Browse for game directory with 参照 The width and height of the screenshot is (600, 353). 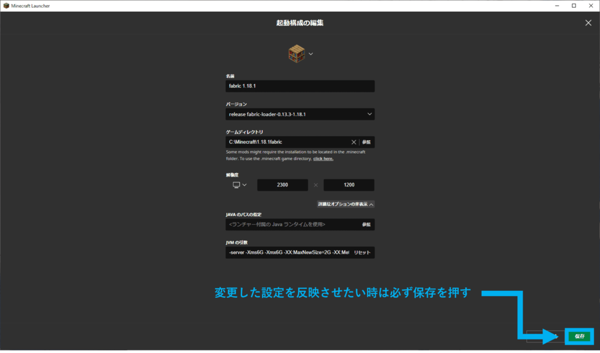[x=367, y=142]
